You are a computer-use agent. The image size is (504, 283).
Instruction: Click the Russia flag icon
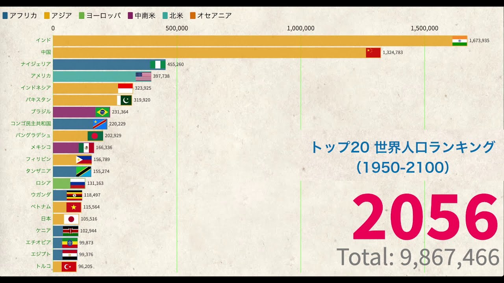click(78, 183)
